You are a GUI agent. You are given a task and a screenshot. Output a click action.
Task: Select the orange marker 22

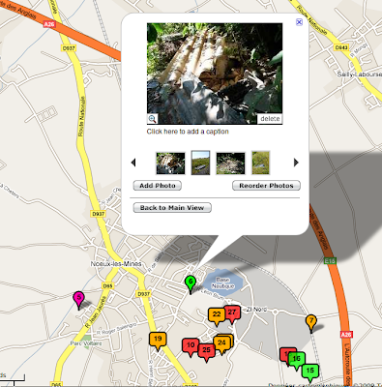(x=217, y=316)
